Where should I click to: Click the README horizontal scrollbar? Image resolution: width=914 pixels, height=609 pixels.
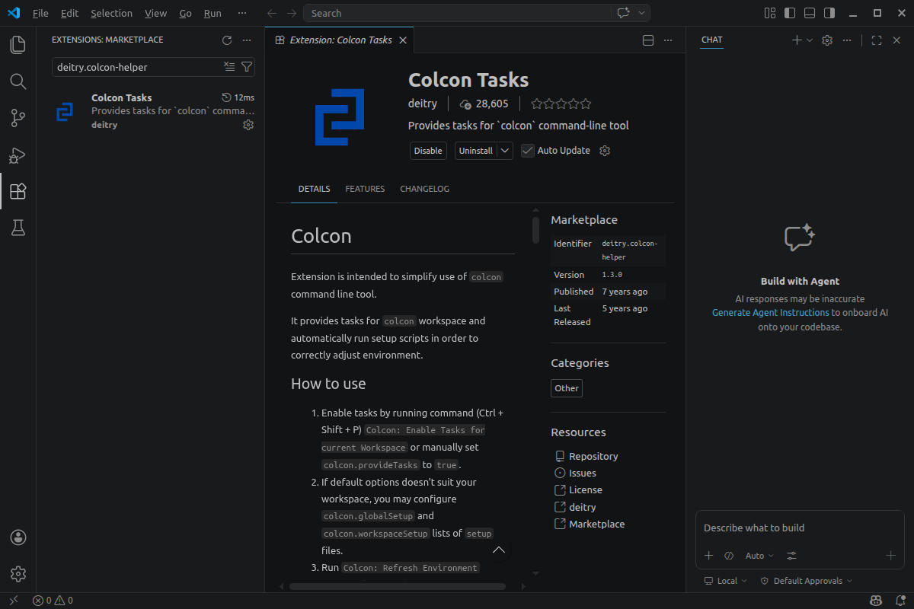point(397,587)
